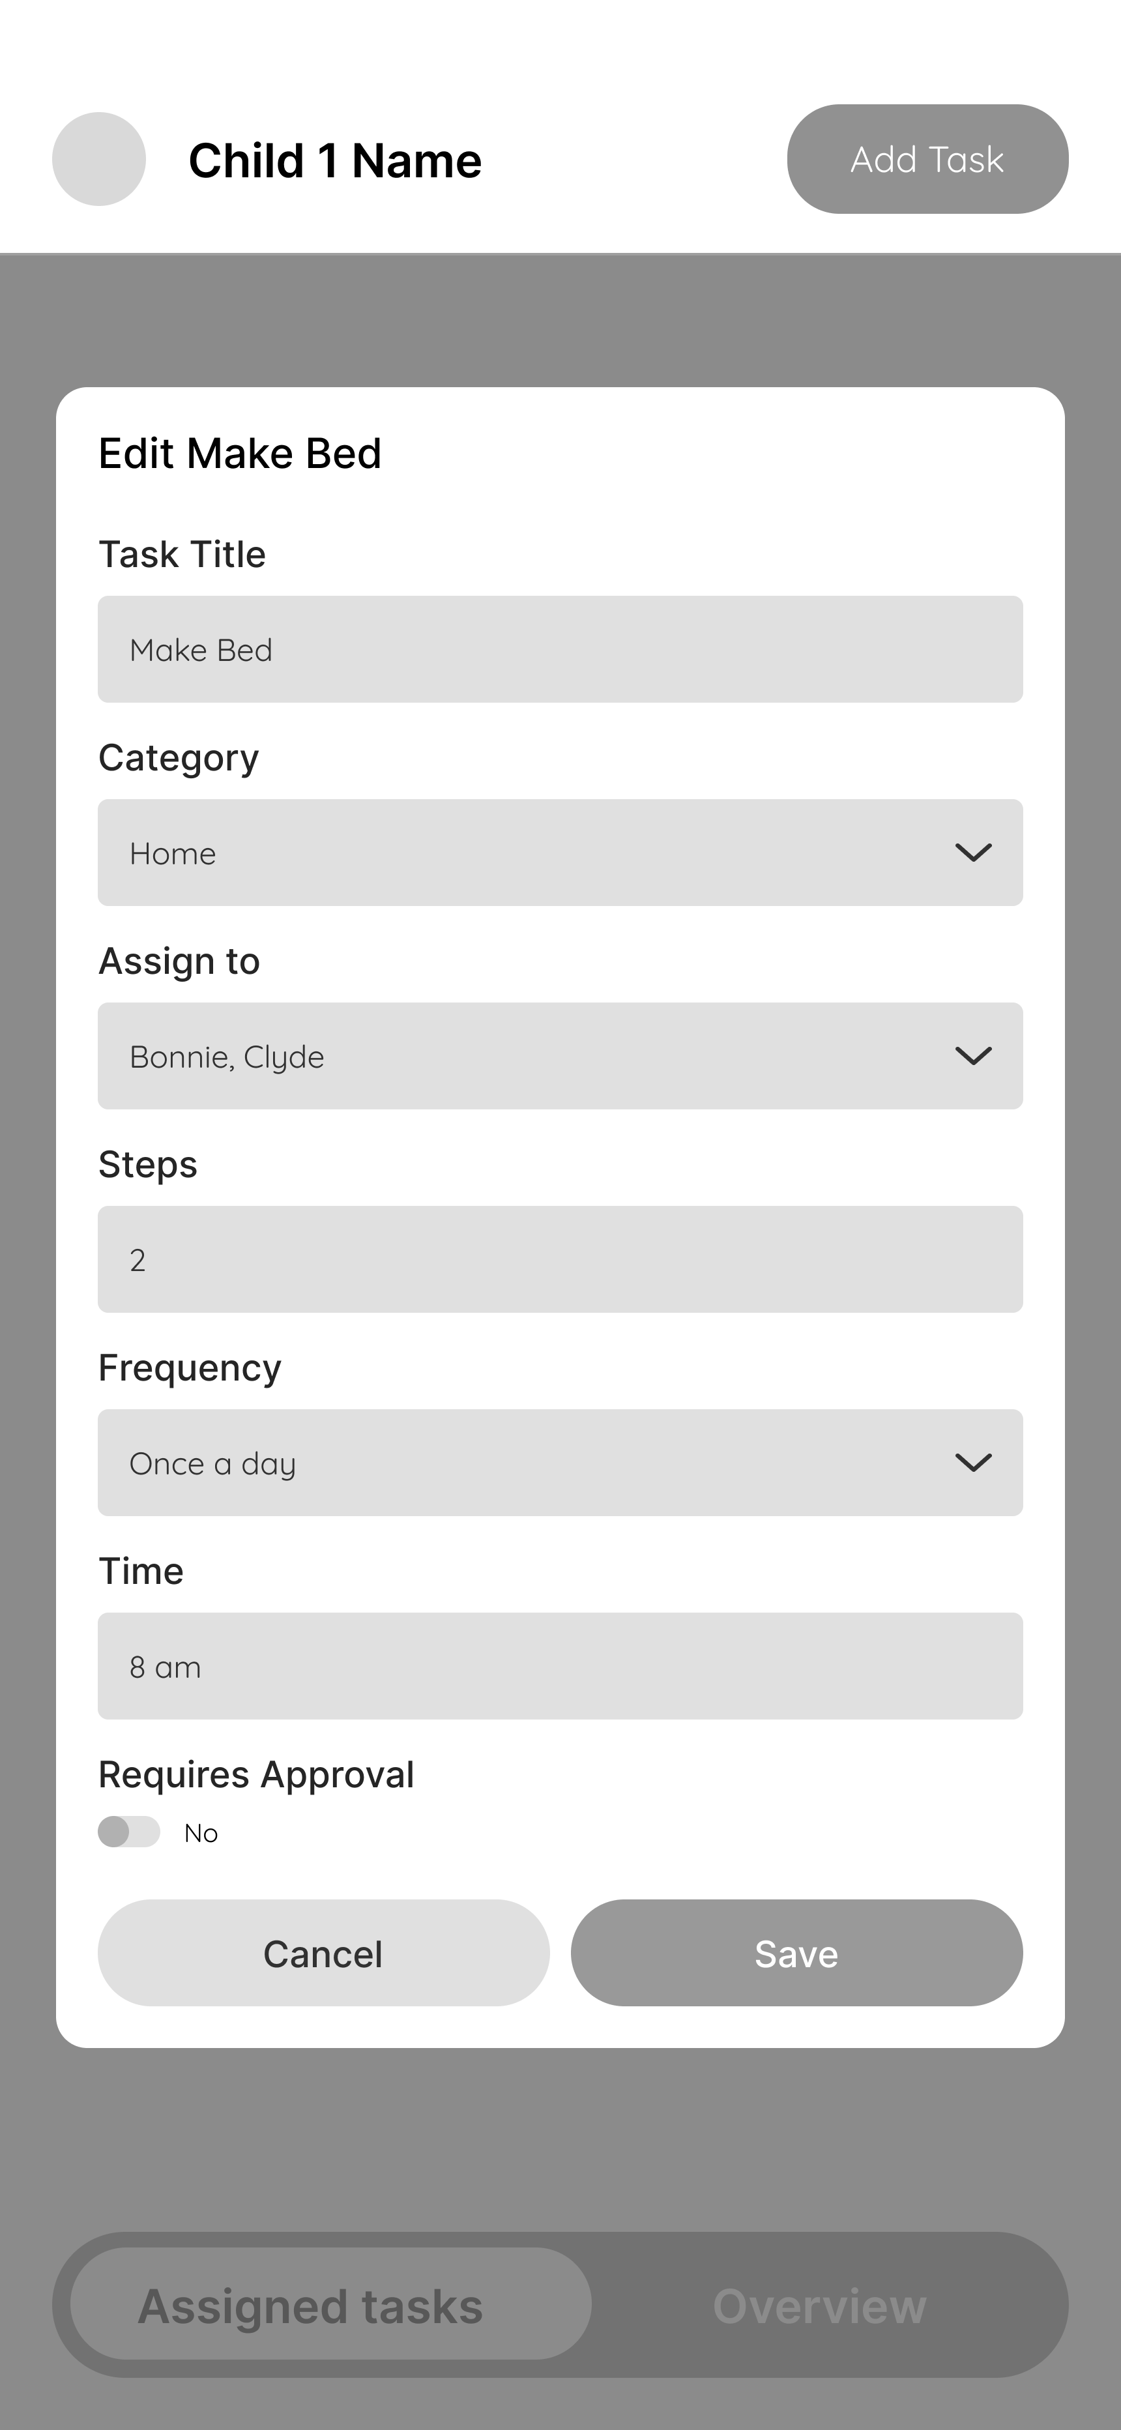
Task: Click the Category dropdown chevron arrow
Action: click(x=973, y=853)
